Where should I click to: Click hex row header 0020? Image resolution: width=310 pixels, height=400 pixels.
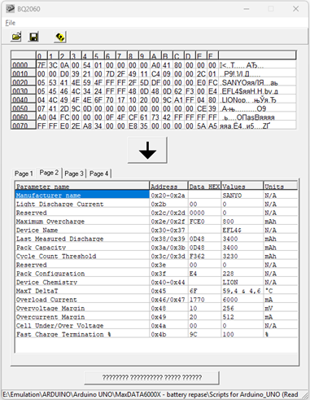pyautogui.click(x=24, y=82)
